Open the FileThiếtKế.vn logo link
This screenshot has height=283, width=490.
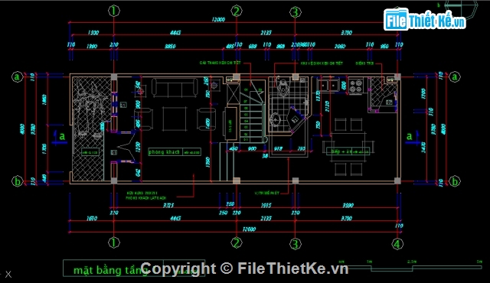click(424, 20)
